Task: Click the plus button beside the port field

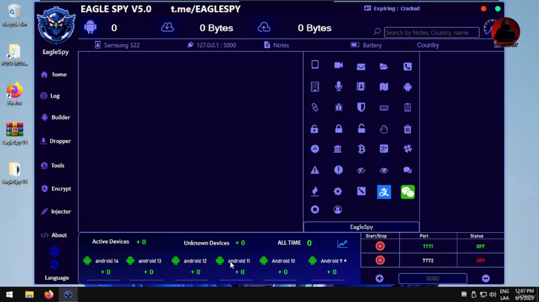Action: (x=379, y=278)
